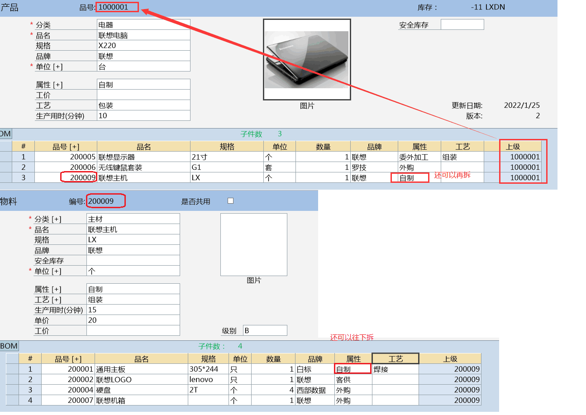Screen dimensions: 586x415
Task: Click the 品号 field in the 产品 header
Action: pos(117,7)
